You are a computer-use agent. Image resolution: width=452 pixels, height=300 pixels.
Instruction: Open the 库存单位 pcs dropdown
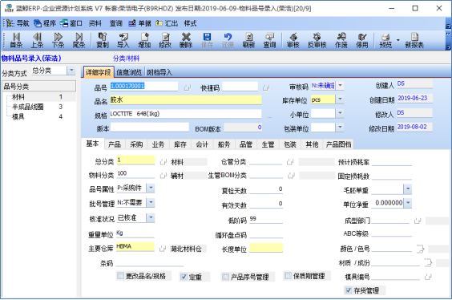coord(340,99)
